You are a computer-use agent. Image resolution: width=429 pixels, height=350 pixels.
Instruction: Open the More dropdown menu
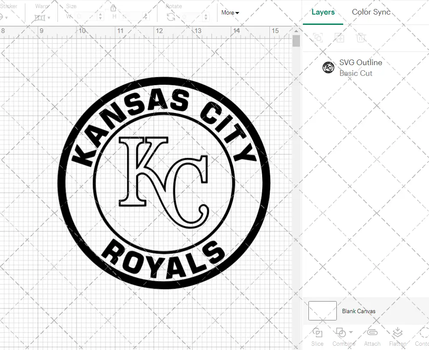tap(230, 13)
